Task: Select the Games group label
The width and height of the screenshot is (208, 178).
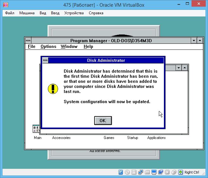Action: click(109, 138)
